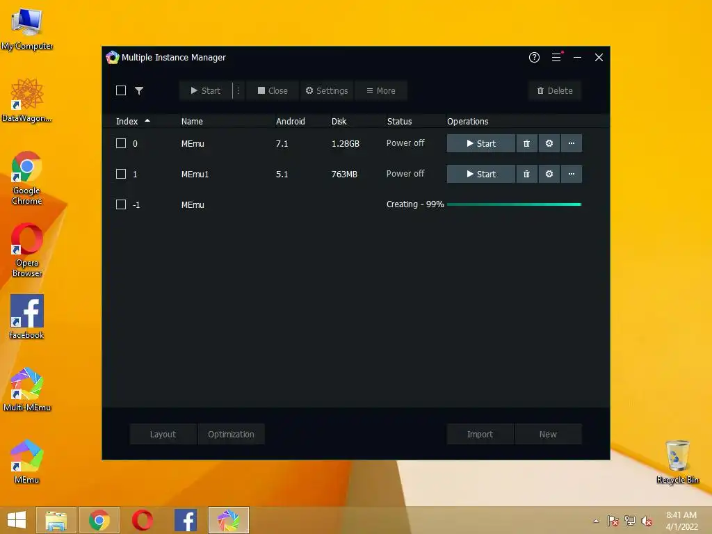Start the MEmu1 instance
The image size is (712, 534).
coord(481,174)
